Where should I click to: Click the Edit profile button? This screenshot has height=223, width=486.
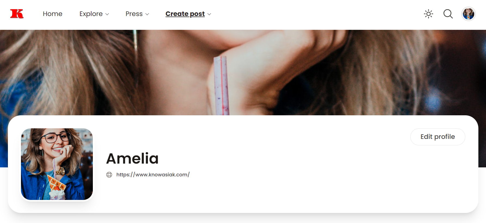(x=438, y=137)
